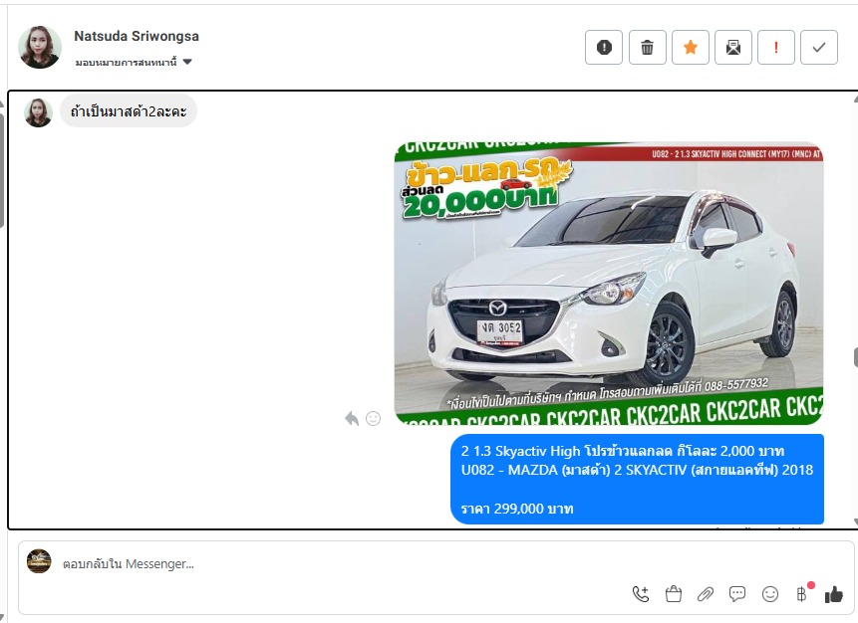
Task: Click the assign-this-conversation label under the name
Action: point(127,63)
